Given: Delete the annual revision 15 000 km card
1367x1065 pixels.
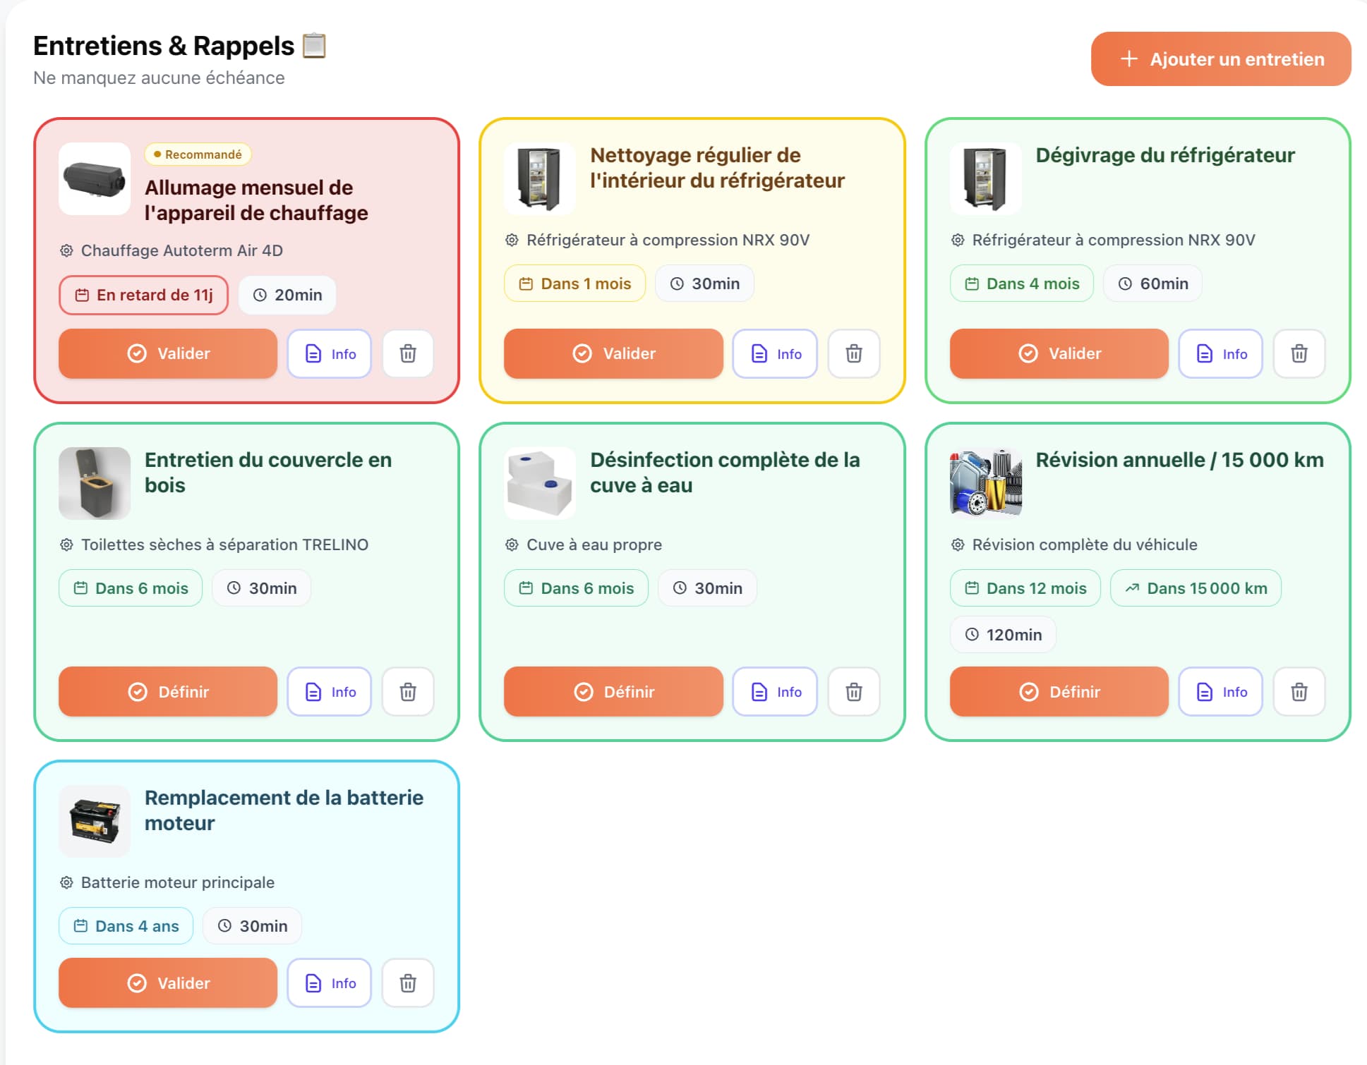Looking at the screenshot, I should click(1299, 692).
